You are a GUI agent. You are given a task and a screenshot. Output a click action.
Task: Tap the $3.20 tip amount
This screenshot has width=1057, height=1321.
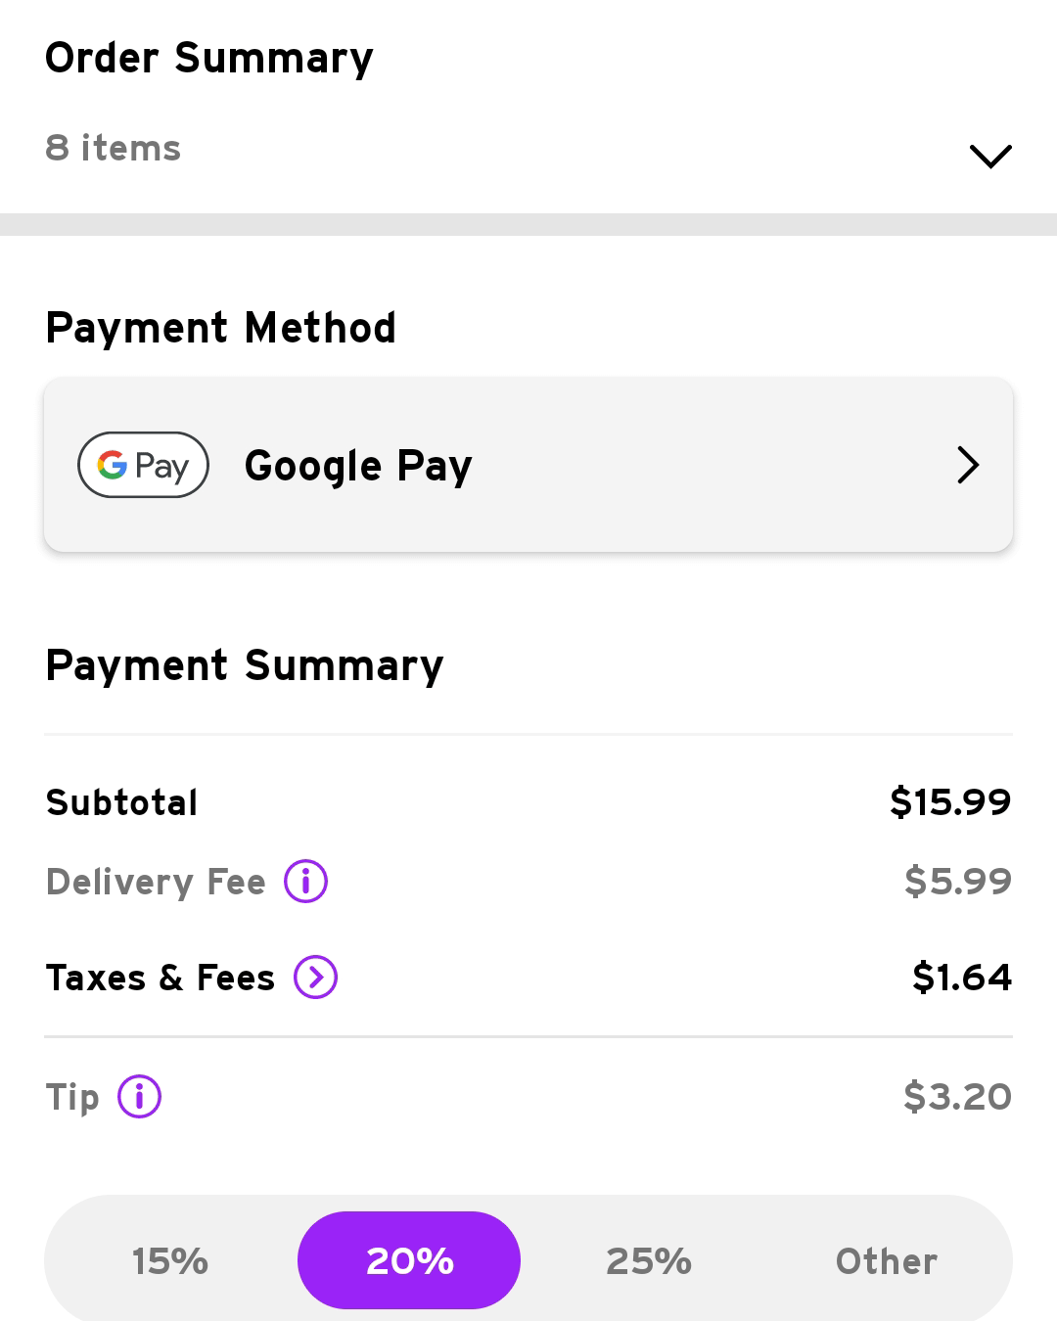957,1097
